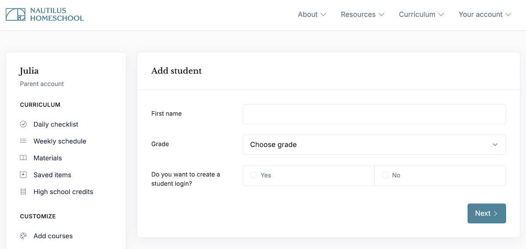Click the Nautilus Homeschool spiral logo

click(16, 14)
